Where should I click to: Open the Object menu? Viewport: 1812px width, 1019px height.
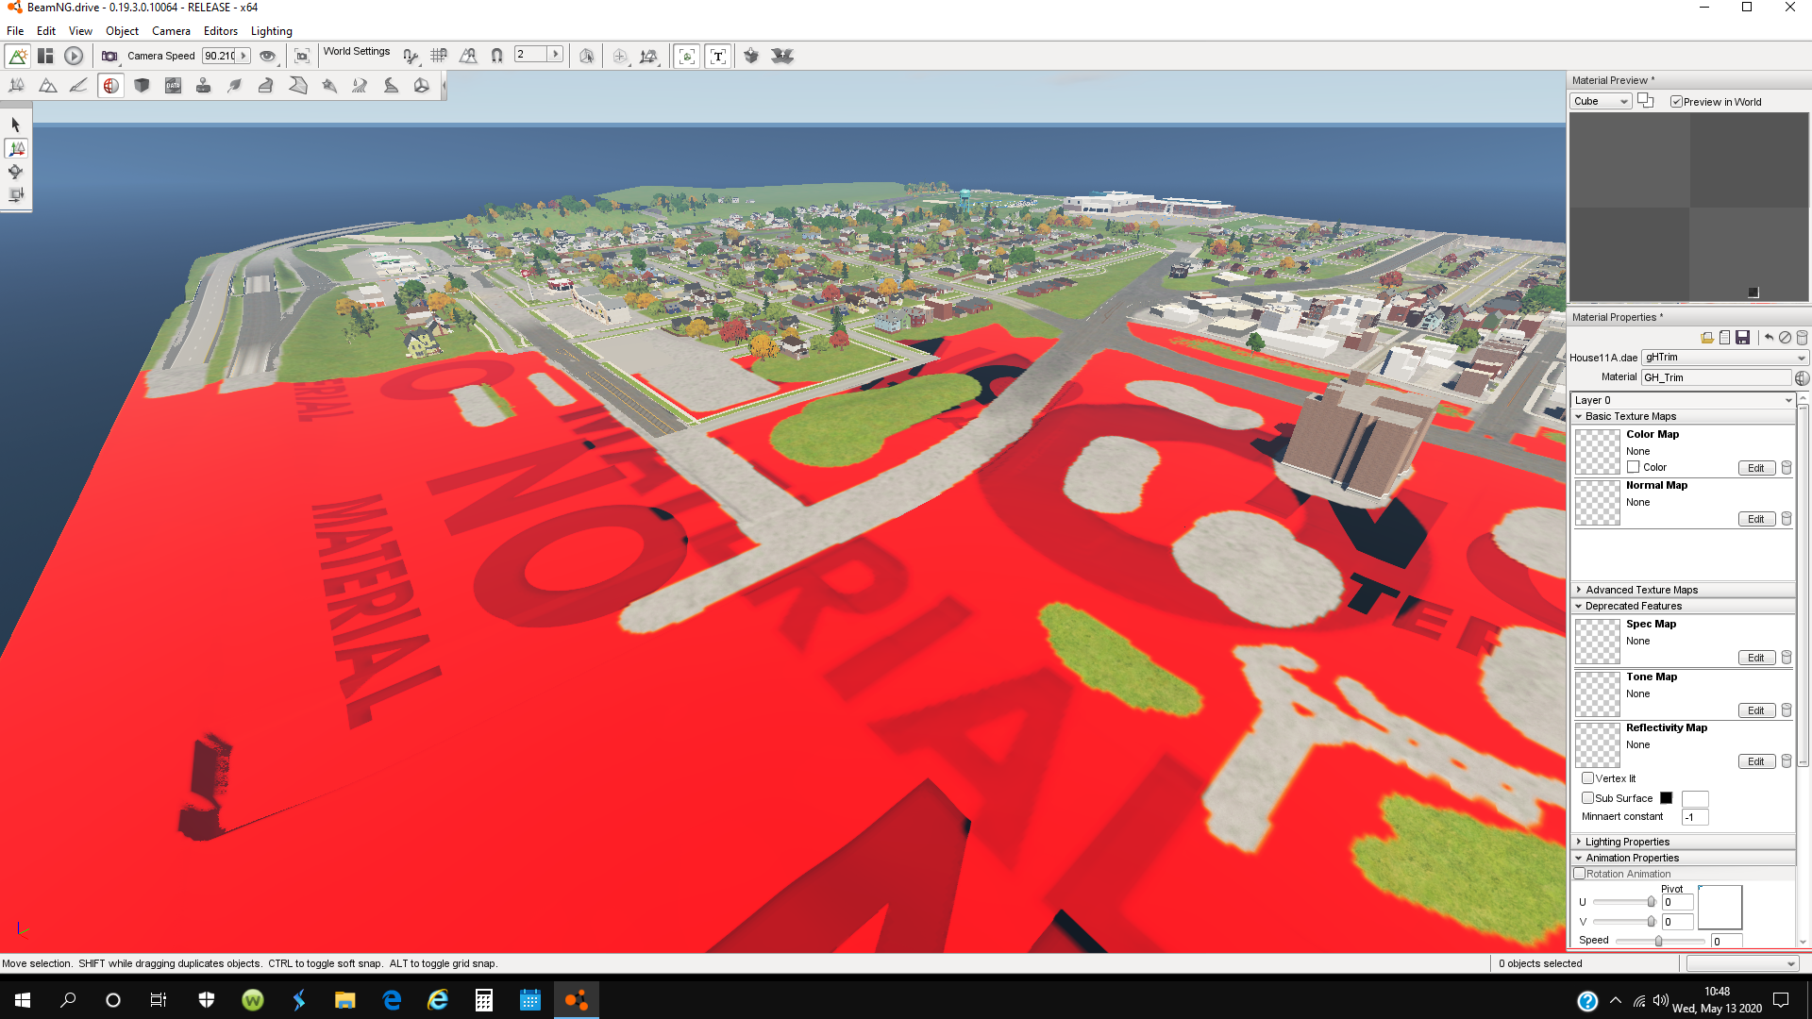[122, 31]
